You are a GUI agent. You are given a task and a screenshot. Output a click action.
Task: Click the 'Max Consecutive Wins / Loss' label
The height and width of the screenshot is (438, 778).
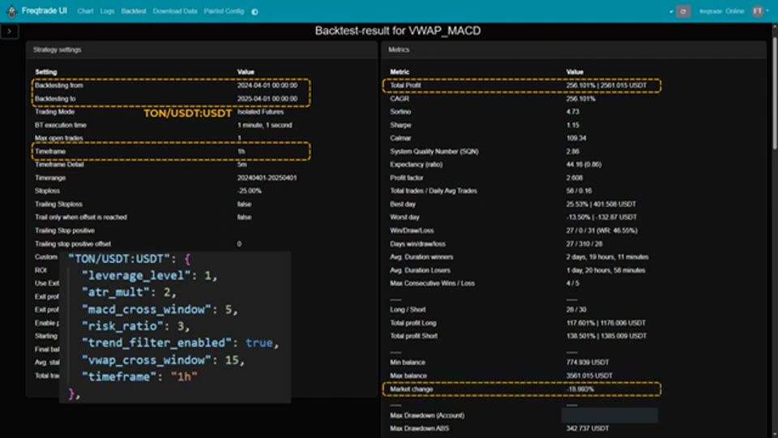432,283
